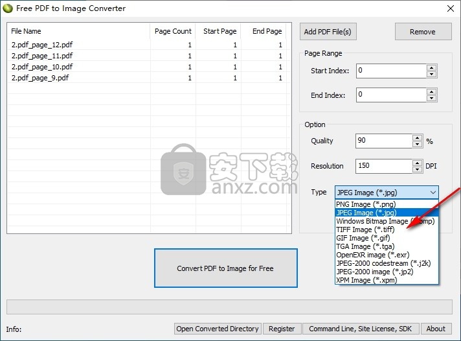Select file 2.pdf_page_11.pdf in list

click(x=42, y=56)
